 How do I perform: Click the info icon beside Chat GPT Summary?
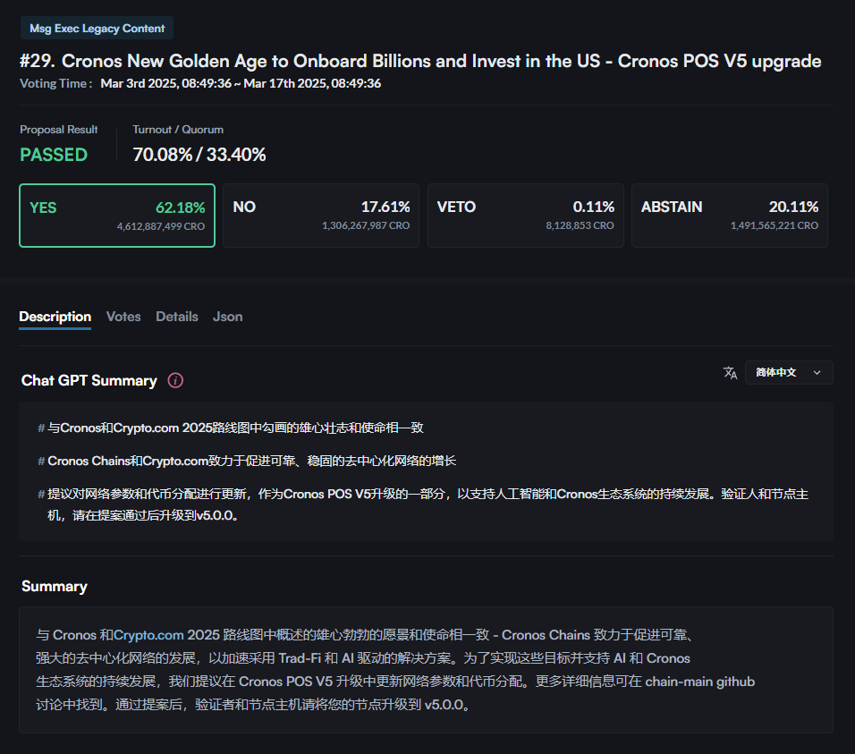point(176,380)
